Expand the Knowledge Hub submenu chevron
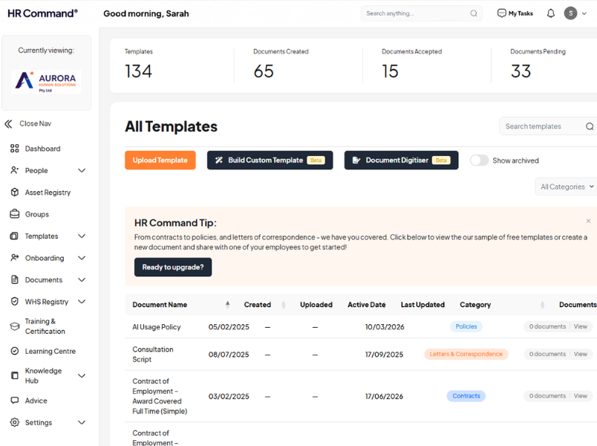This screenshot has height=446, width=597. click(x=82, y=375)
